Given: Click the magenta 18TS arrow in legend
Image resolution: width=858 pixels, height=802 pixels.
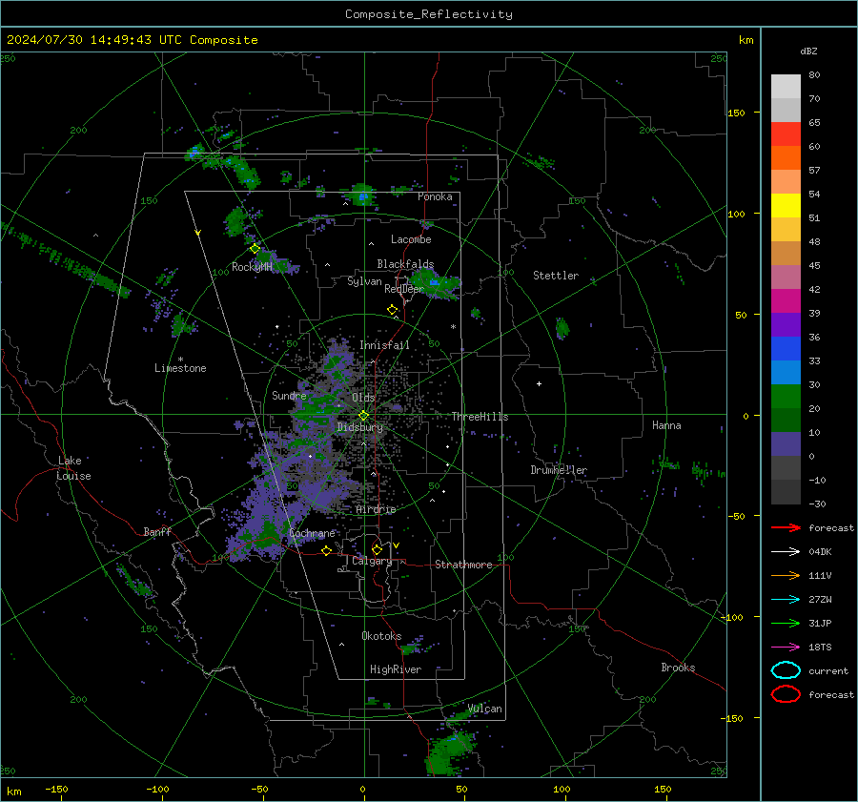Looking at the screenshot, I should (786, 648).
